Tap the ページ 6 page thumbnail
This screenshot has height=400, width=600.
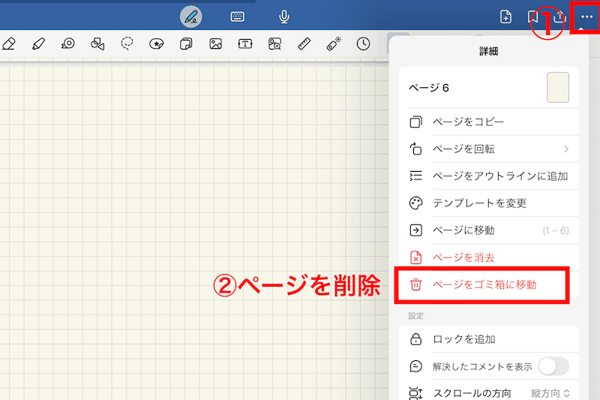tap(557, 87)
